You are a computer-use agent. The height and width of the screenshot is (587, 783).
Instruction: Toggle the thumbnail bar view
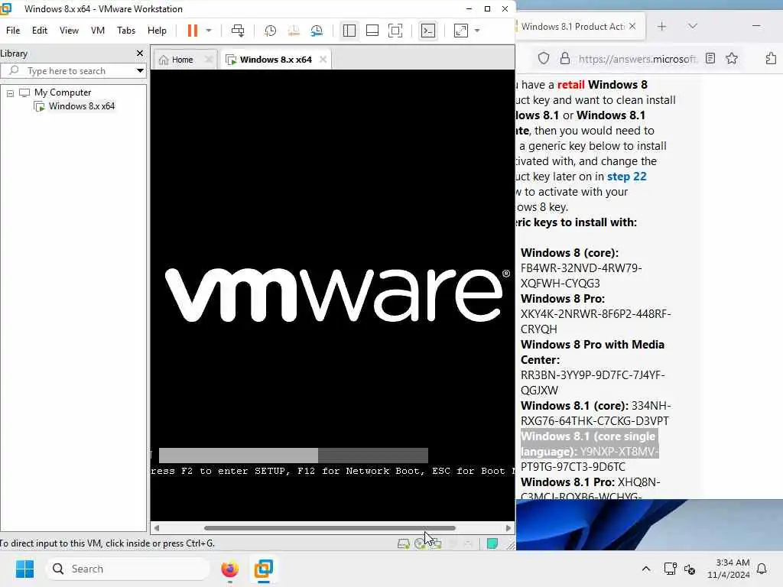372,31
